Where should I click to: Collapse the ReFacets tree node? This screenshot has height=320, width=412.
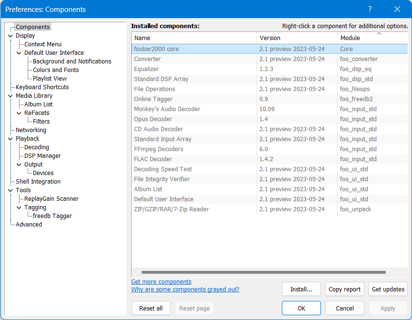coord(19,113)
